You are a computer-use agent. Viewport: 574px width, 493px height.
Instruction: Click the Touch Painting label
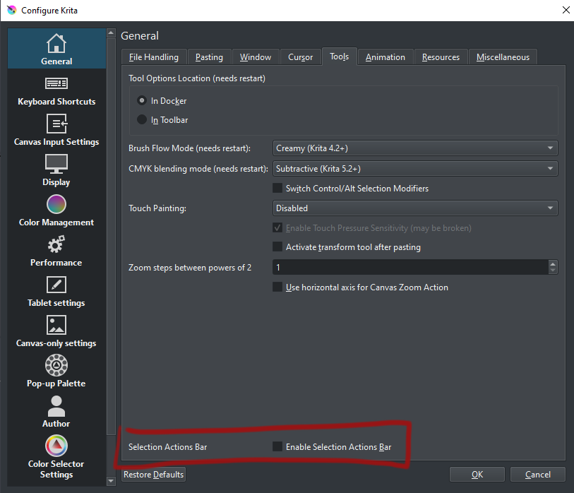pos(157,208)
